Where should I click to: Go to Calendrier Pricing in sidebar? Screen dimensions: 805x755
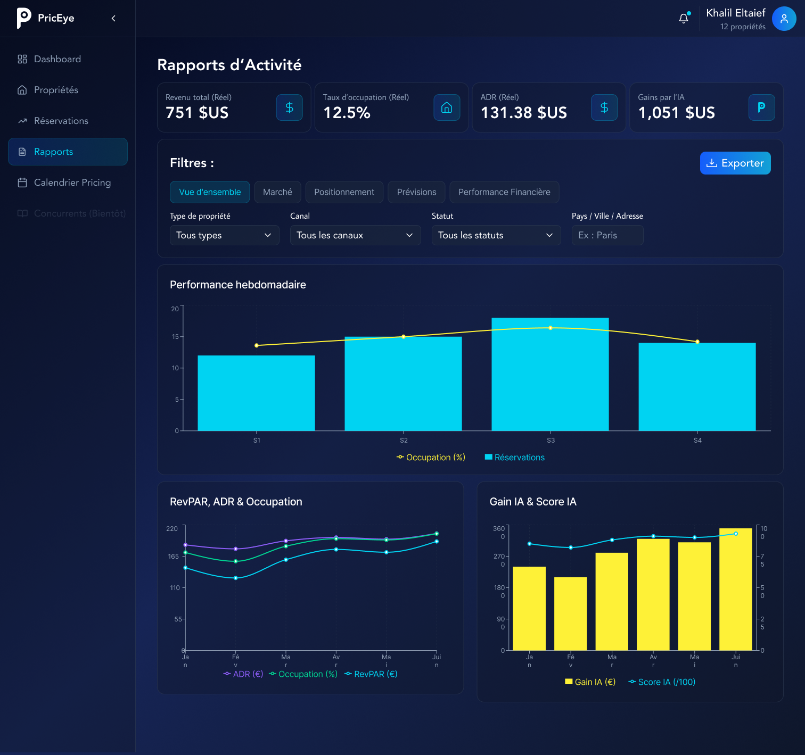(x=72, y=182)
